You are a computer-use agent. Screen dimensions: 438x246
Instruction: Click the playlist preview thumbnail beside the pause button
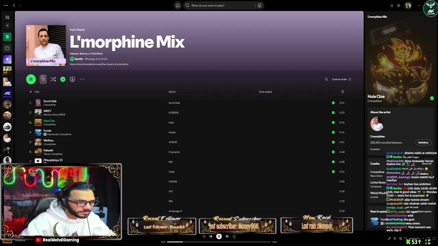(x=43, y=79)
